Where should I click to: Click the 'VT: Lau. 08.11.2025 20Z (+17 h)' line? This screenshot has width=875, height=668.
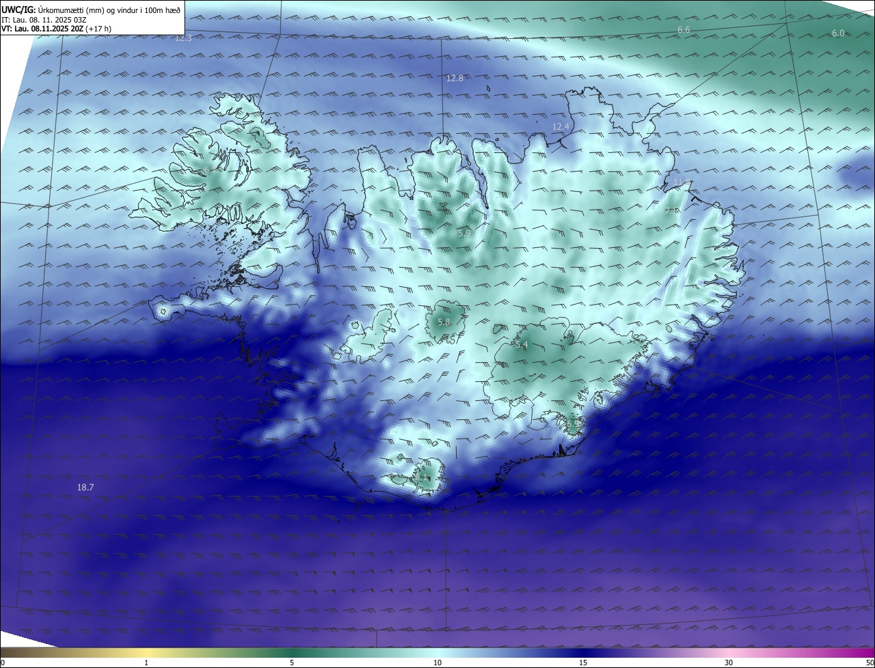pyautogui.click(x=56, y=29)
